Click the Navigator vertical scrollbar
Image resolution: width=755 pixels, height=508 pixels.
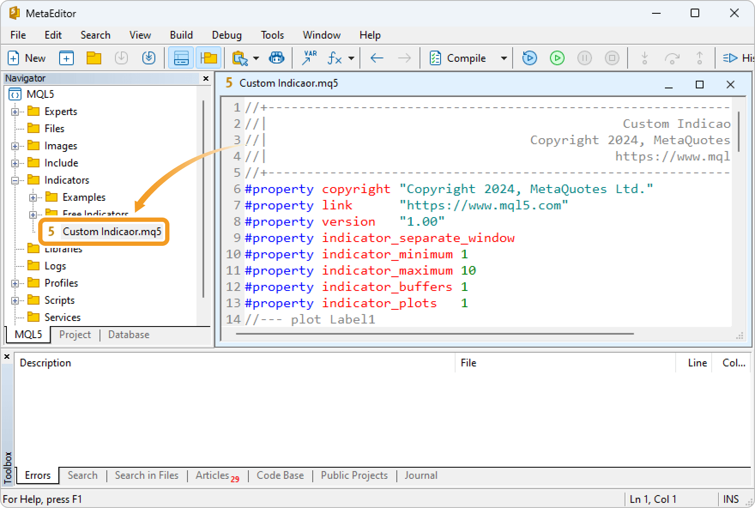[x=203, y=199]
